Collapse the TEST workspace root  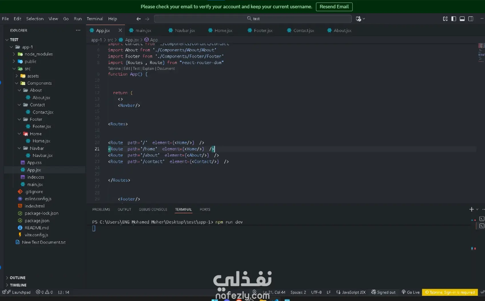coord(7,40)
